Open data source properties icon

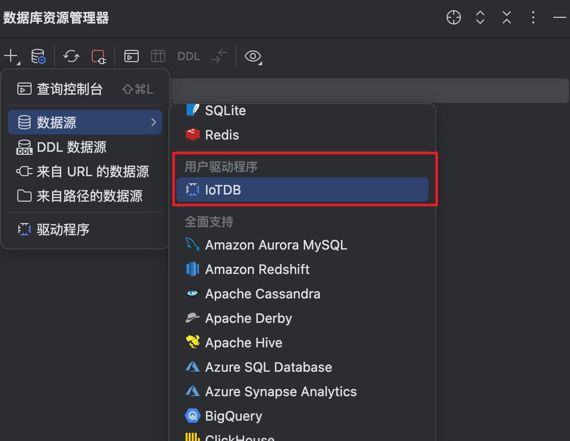pyautogui.click(x=38, y=56)
